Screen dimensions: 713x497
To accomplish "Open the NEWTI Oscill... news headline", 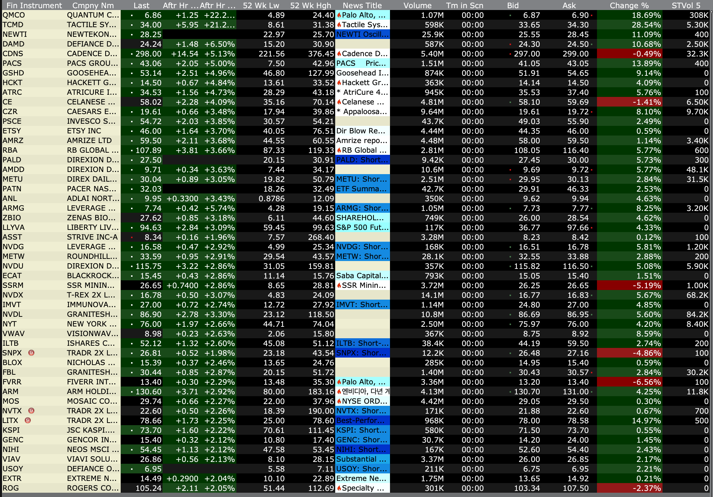I will [x=362, y=35].
